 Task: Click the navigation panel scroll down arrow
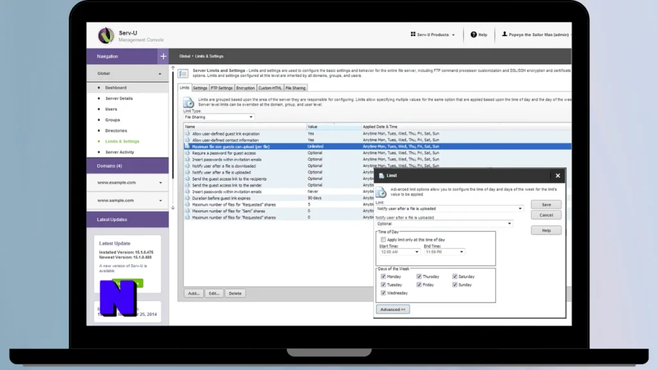(173, 207)
